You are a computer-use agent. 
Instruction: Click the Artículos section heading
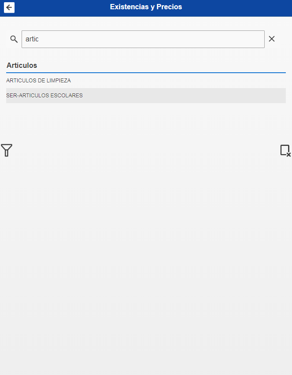point(22,65)
